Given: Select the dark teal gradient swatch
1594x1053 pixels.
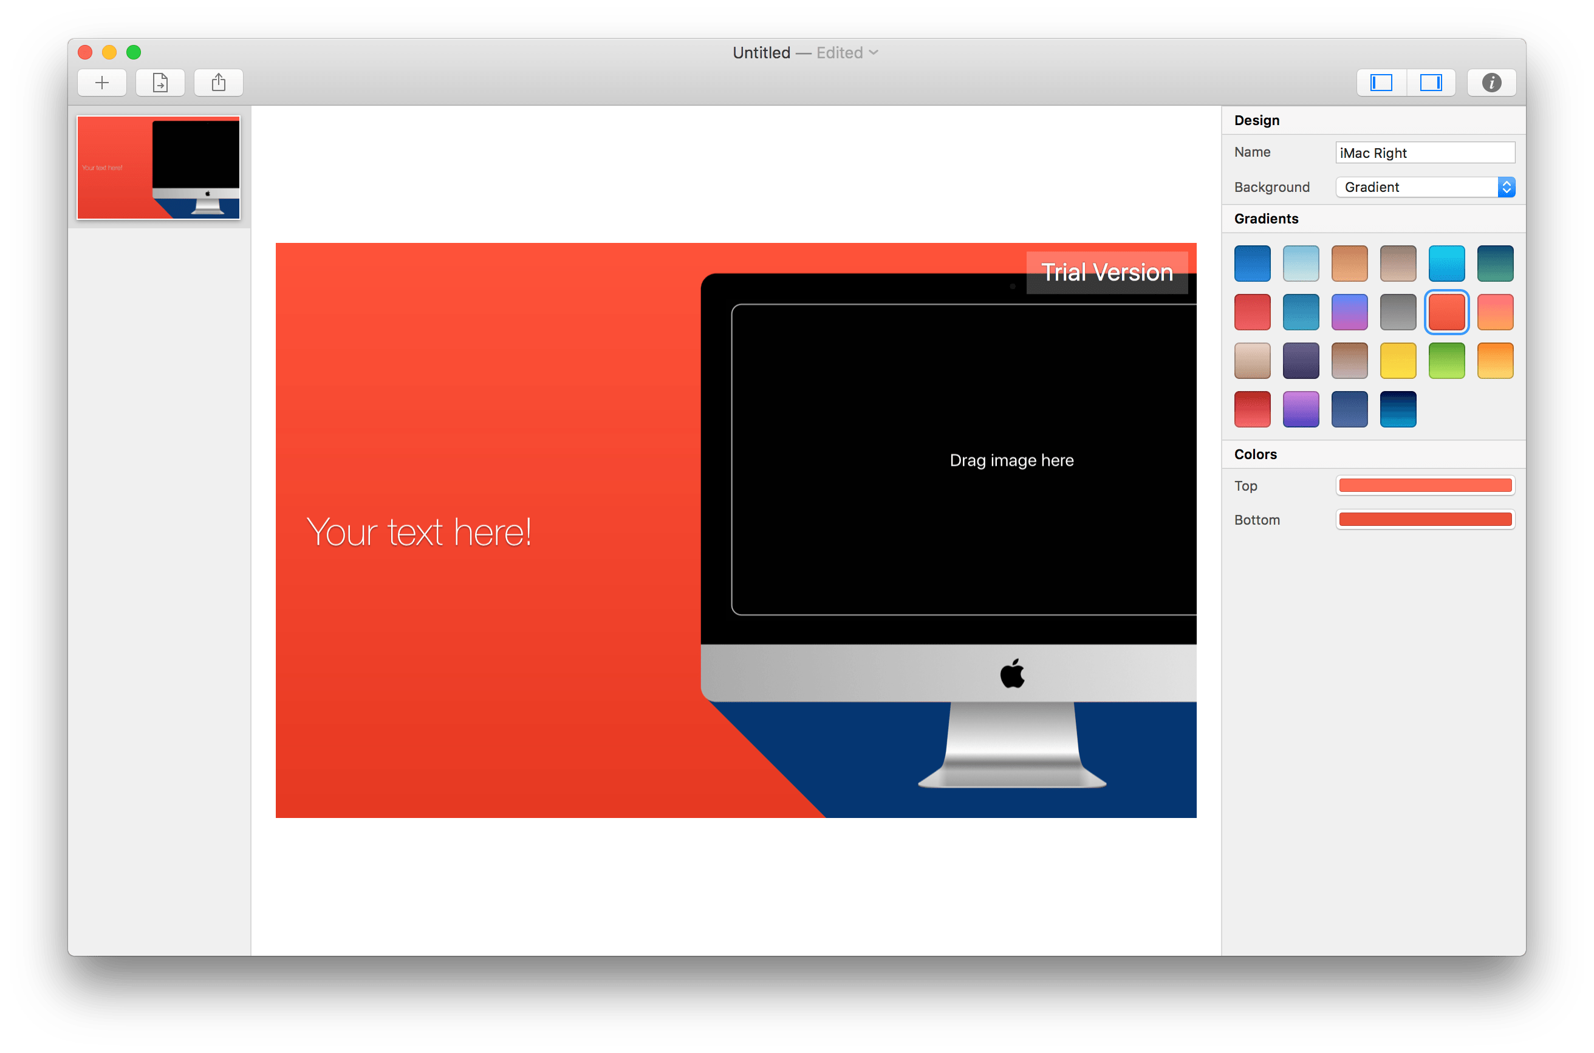Looking at the screenshot, I should click(x=1495, y=264).
